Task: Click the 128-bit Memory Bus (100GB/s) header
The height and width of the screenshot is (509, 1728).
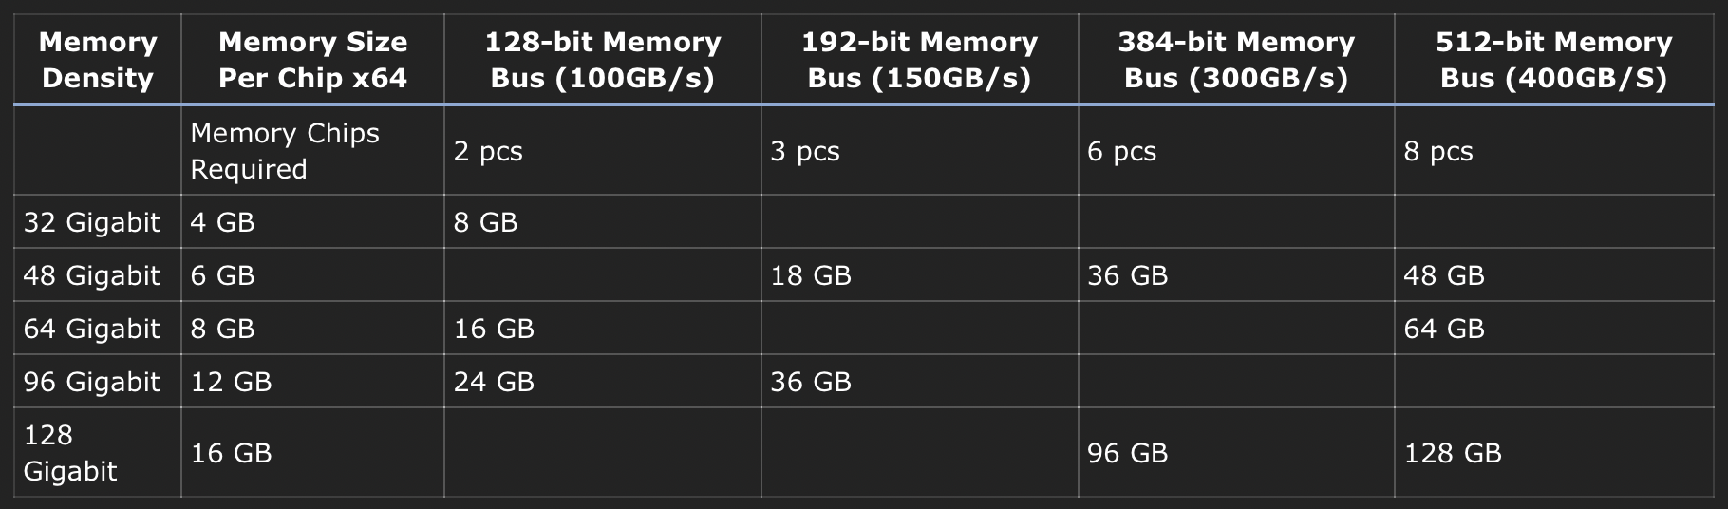Action: click(603, 60)
